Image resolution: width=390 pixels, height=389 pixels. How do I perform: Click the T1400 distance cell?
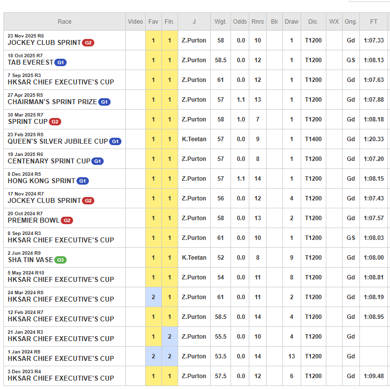click(313, 139)
